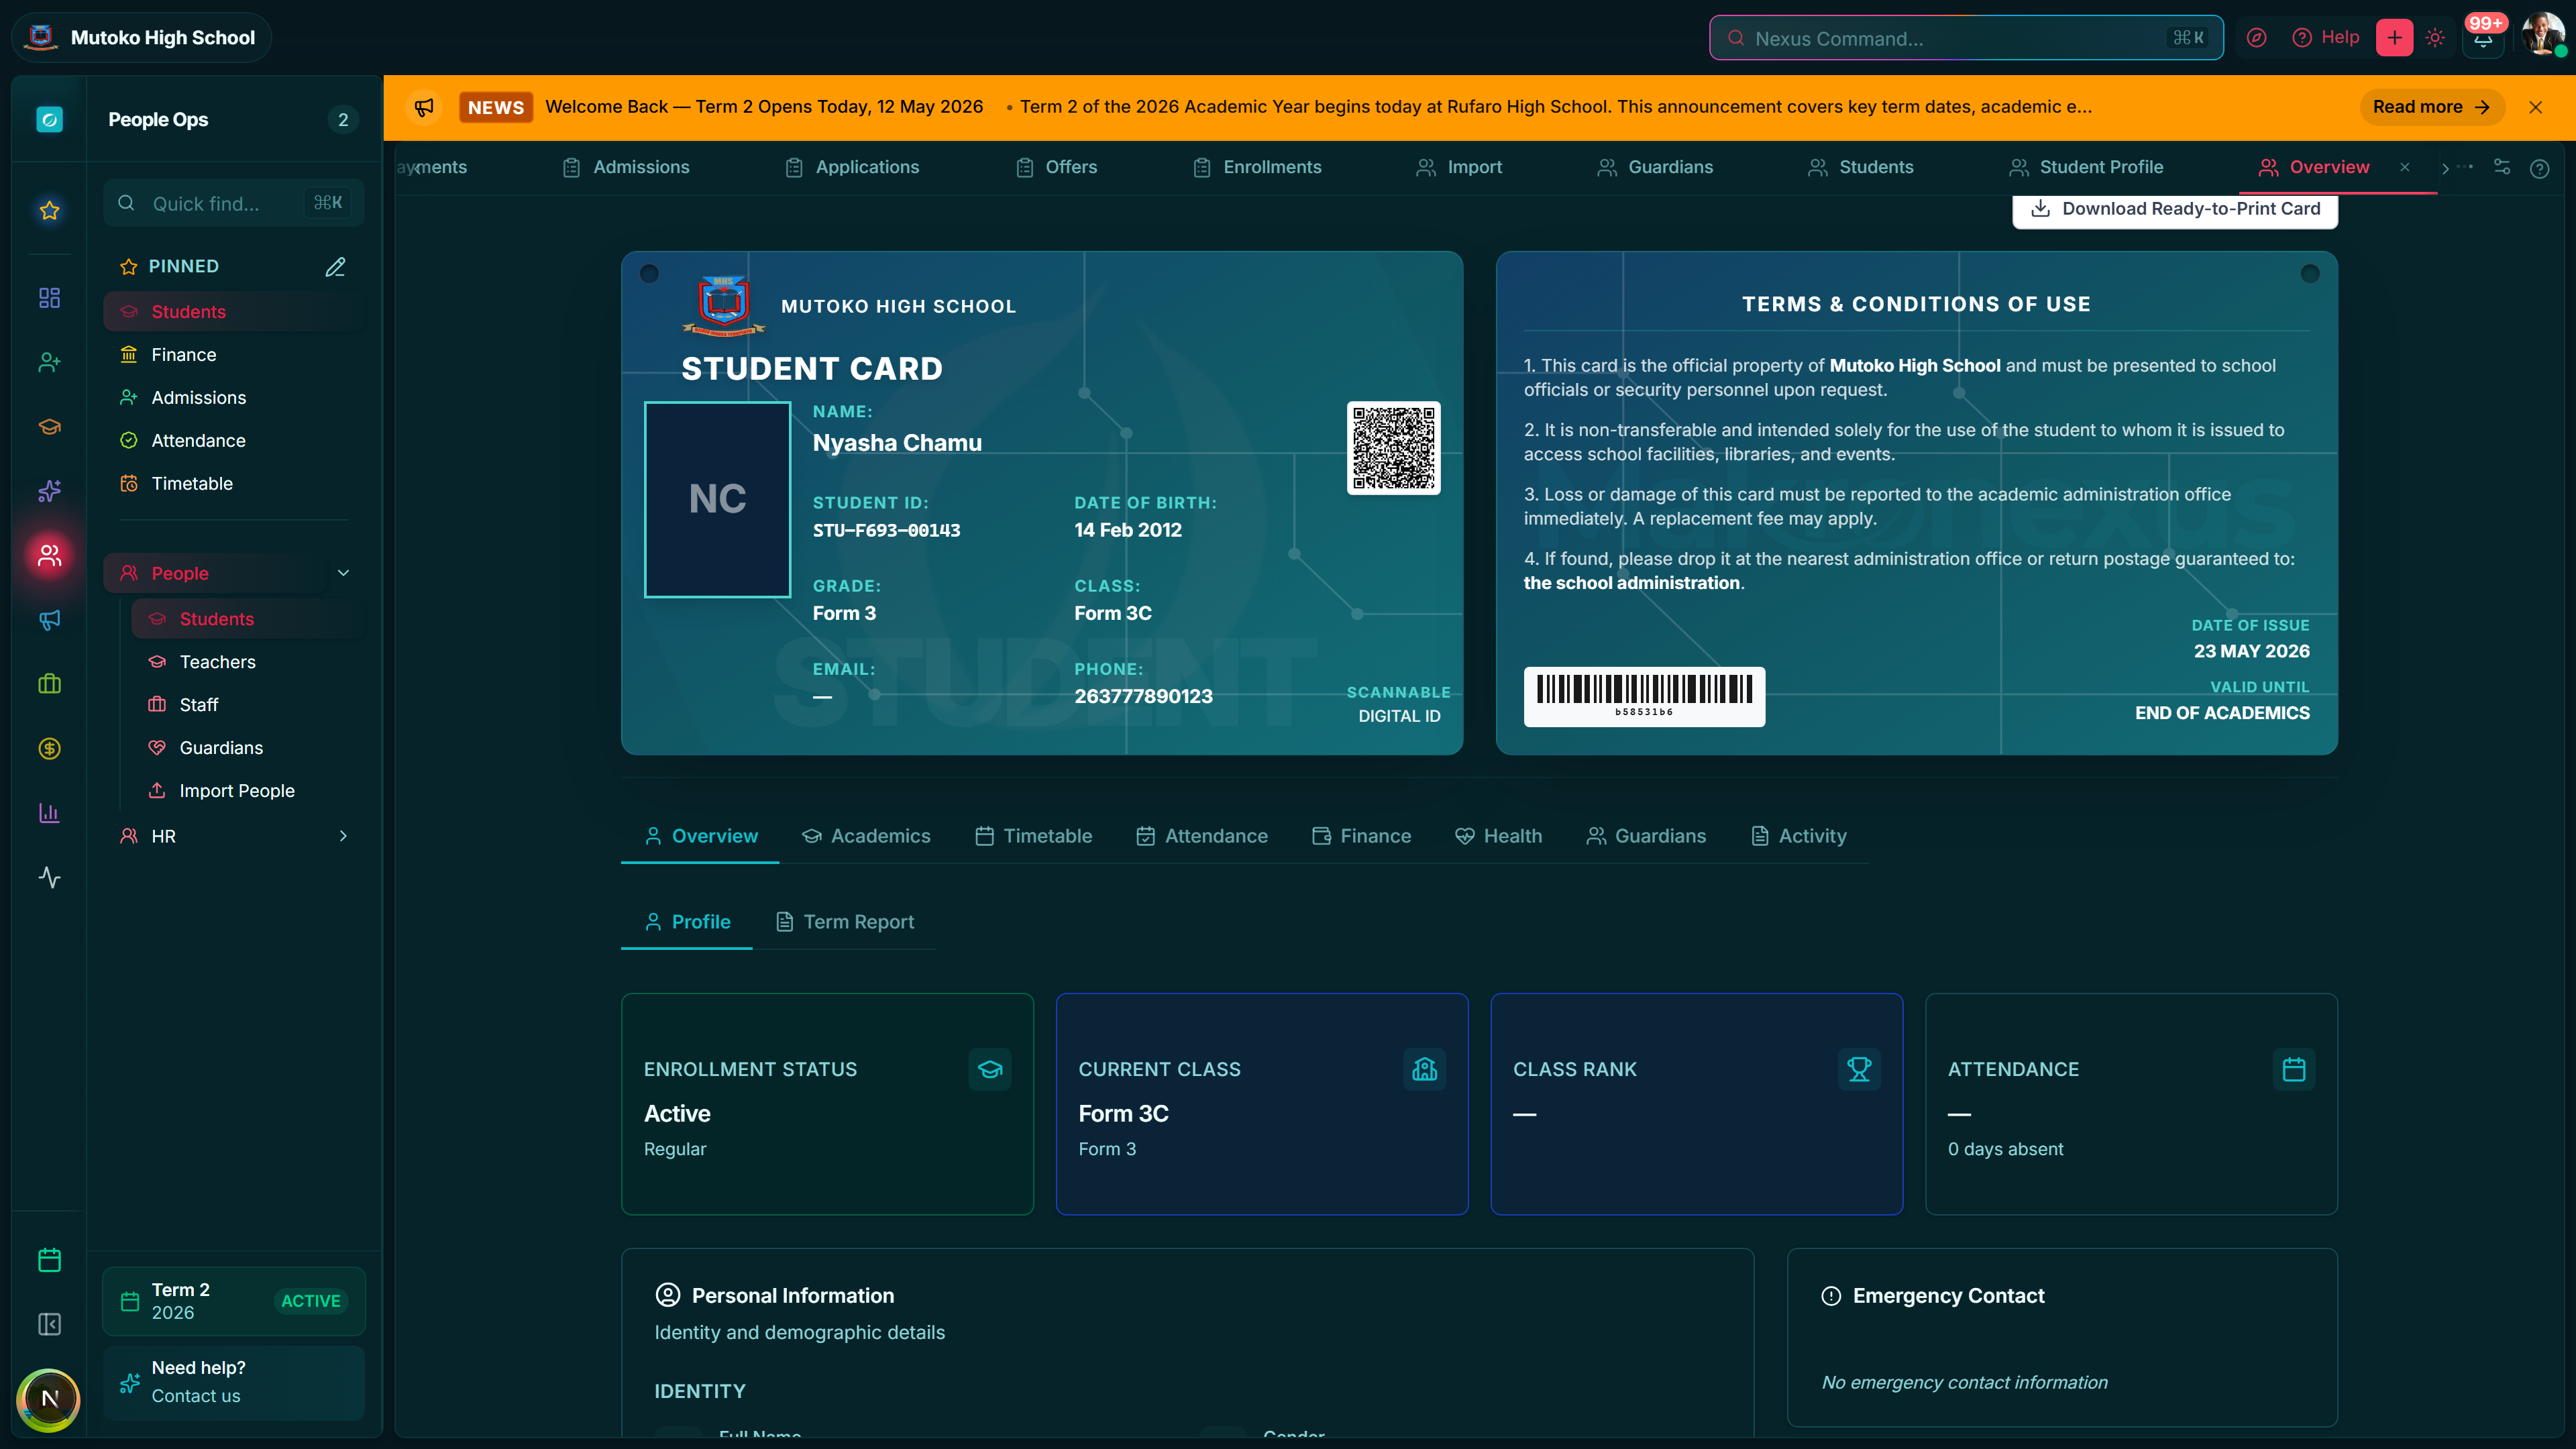The width and height of the screenshot is (2576, 1449).
Task: Switch to the Academics tab
Action: pyautogui.click(x=866, y=836)
